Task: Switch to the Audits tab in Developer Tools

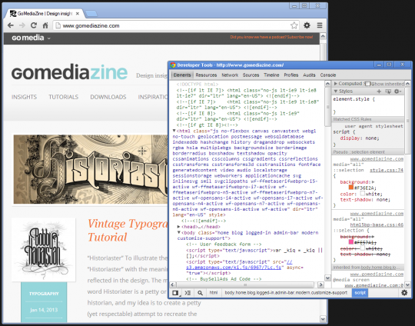Action: [x=309, y=75]
